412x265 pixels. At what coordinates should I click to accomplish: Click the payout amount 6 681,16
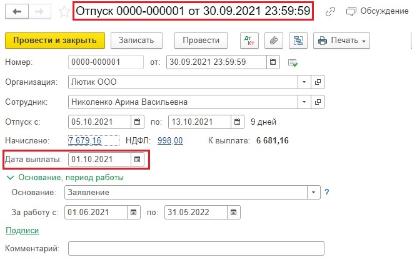coord(273,140)
